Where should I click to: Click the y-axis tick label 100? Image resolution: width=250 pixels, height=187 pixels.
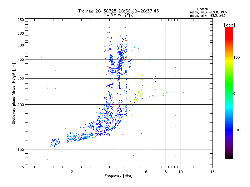[21, 150]
